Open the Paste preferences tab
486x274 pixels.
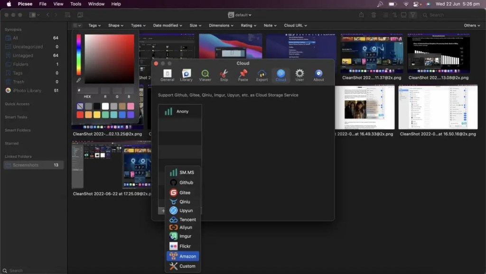point(243,75)
